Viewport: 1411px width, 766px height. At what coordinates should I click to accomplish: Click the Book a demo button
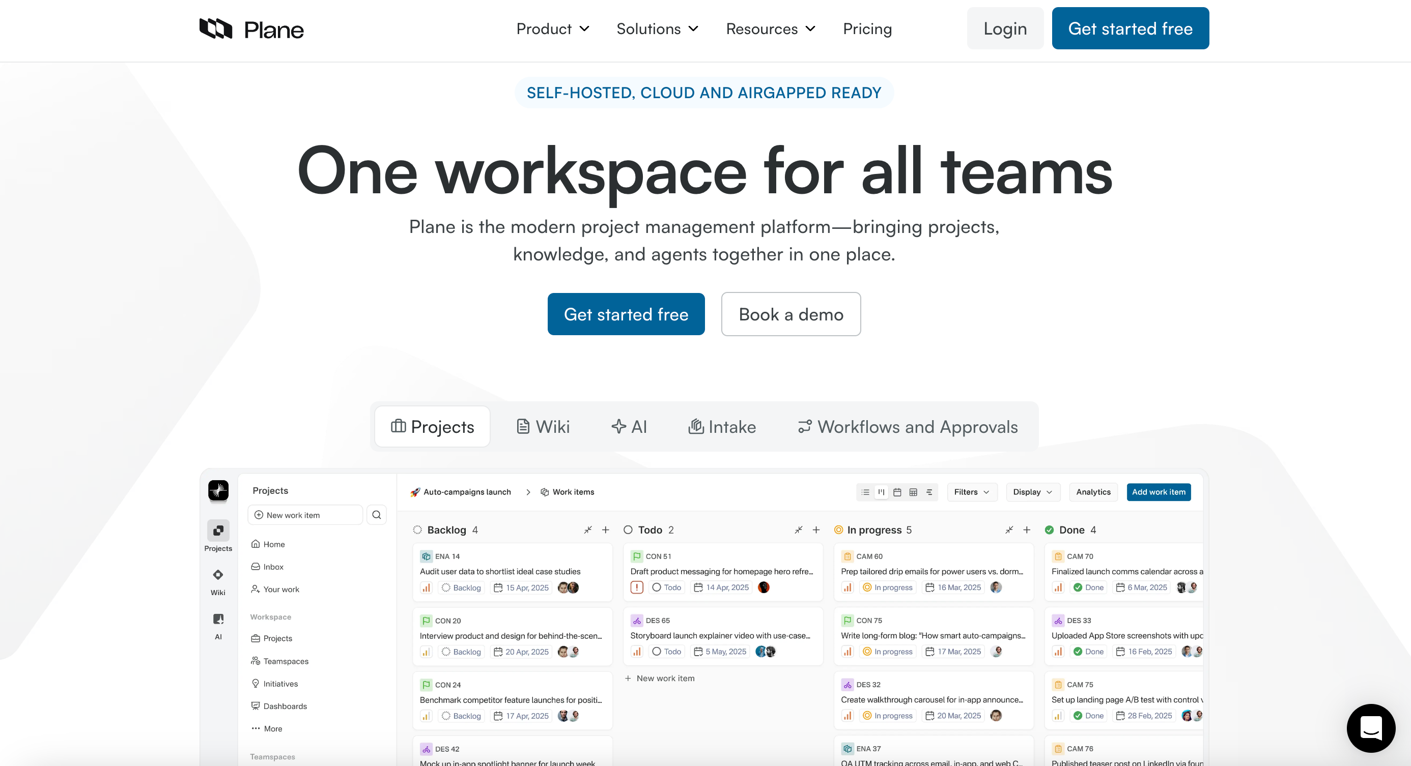pyautogui.click(x=791, y=314)
